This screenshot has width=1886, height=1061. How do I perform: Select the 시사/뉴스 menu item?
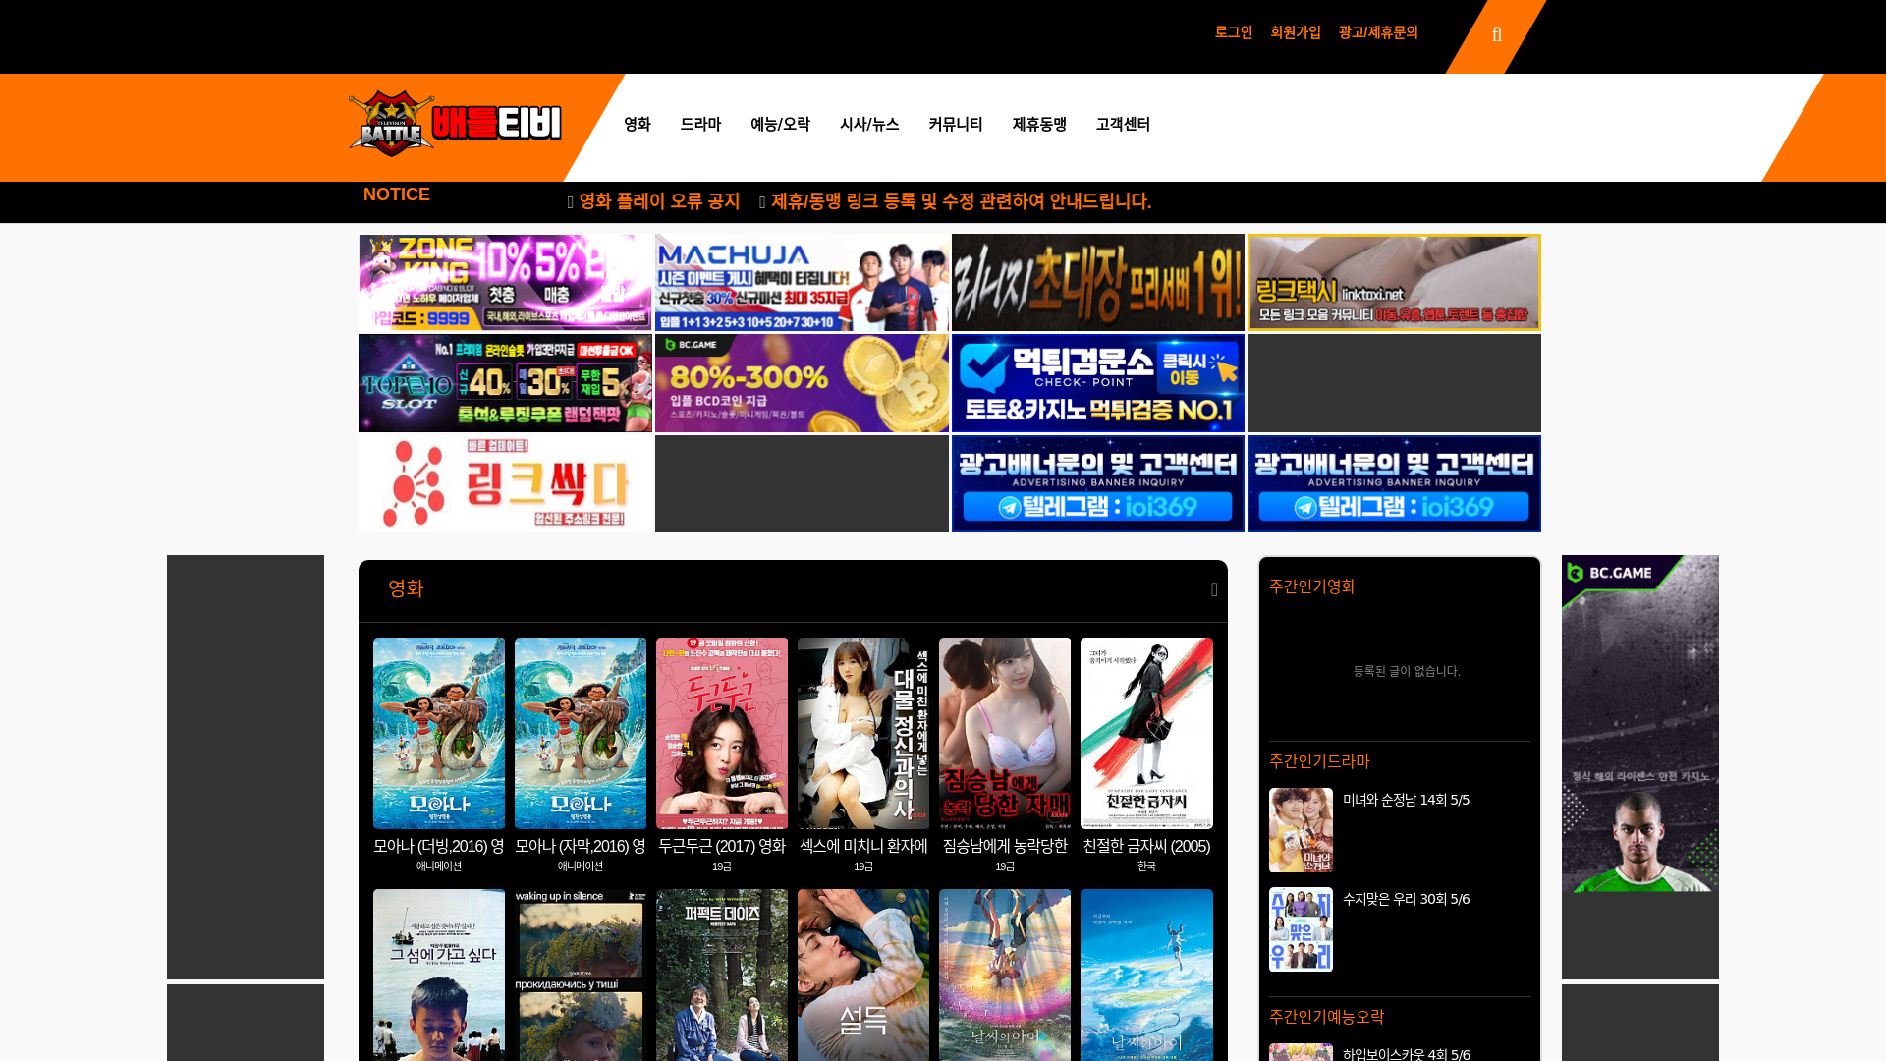(x=869, y=124)
